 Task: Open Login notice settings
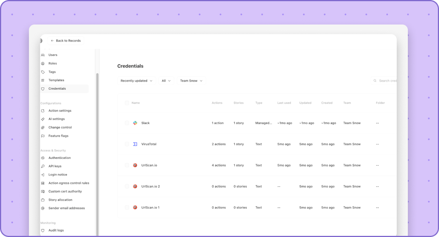click(58, 175)
